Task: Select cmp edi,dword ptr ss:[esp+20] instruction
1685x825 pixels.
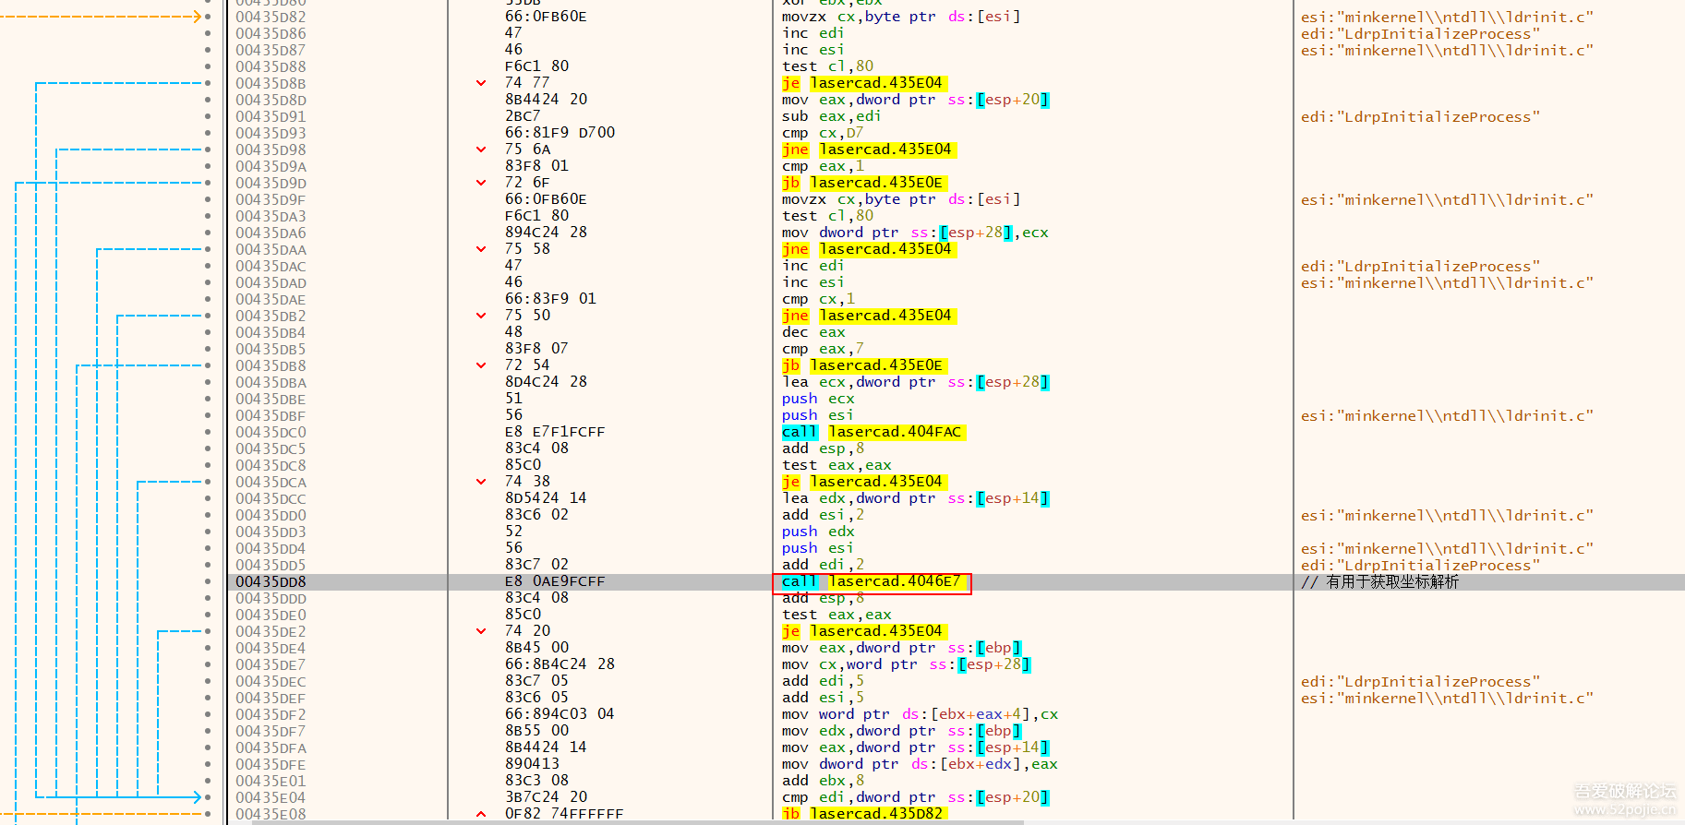Action: [x=915, y=797]
